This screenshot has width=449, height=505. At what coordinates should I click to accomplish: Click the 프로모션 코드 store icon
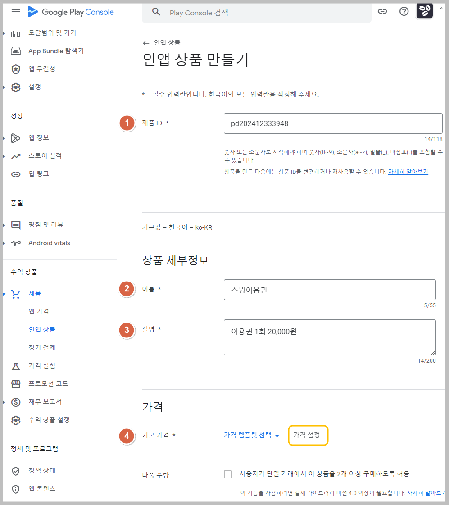coord(16,384)
